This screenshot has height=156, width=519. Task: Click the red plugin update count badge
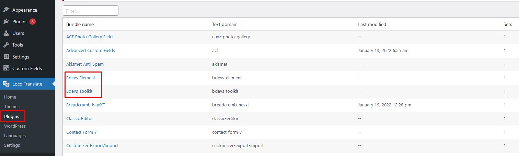(x=33, y=22)
